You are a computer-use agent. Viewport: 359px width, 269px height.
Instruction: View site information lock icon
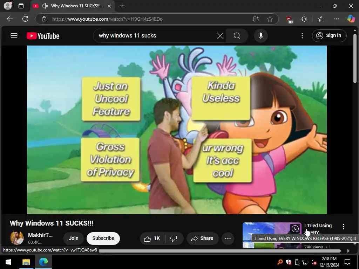pyautogui.click(x=44, y=19)
